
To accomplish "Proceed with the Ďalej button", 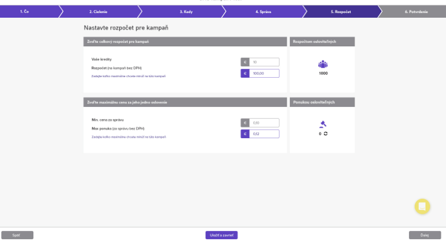I will [x=425, y=235].
